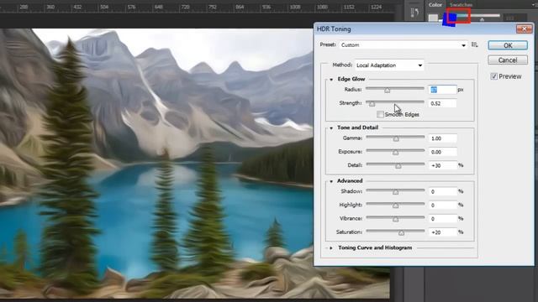Click the Shadow slider thumb
The width and height of the screenshot is (538, 302).
(x=396, y=192)
